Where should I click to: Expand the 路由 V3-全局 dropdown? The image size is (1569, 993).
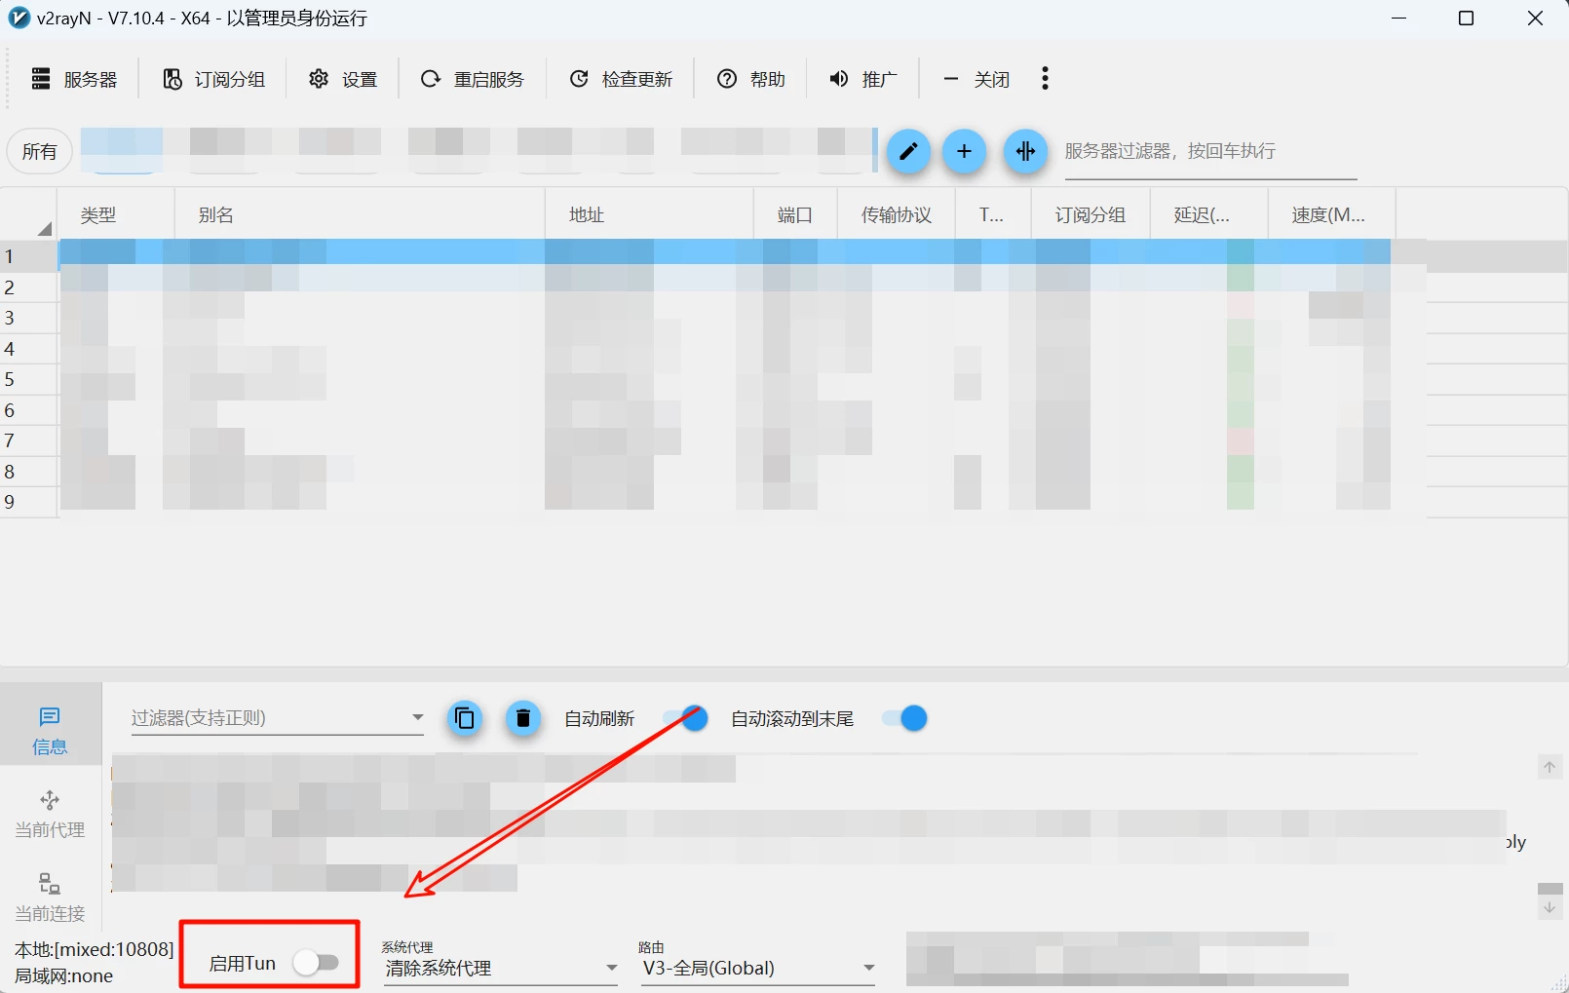868,968
